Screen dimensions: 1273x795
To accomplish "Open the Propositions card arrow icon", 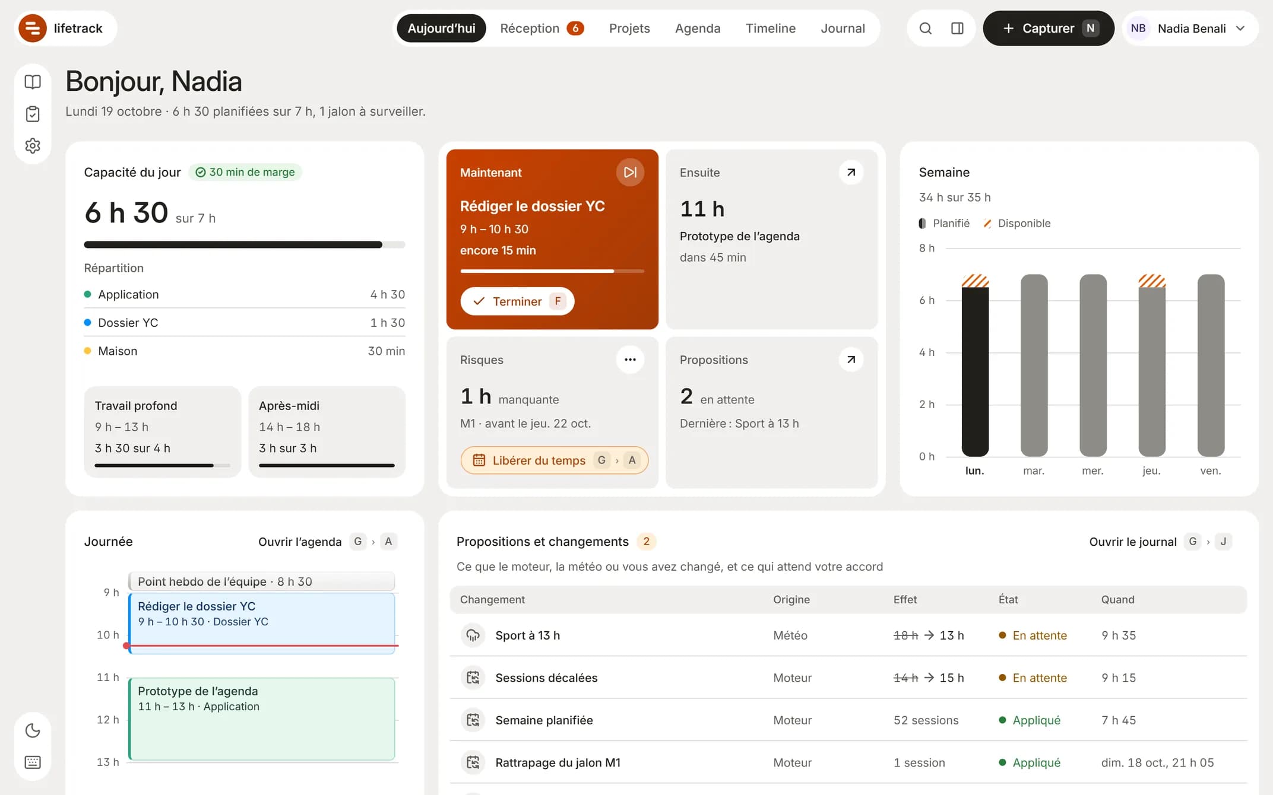I will [851, 360].
